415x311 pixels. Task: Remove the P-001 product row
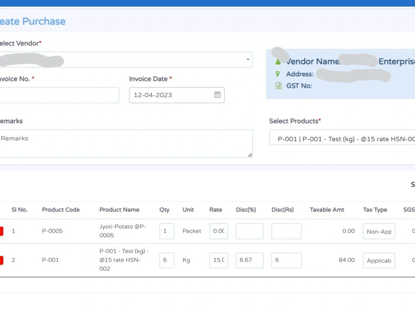click(x=1, y=260)
